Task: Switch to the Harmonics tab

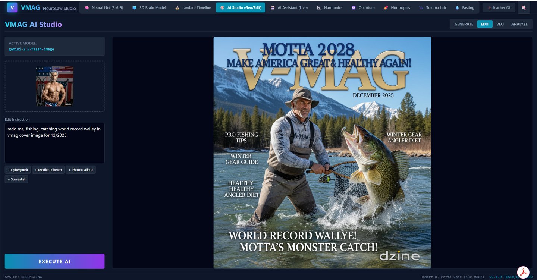Action: (329, 7)
